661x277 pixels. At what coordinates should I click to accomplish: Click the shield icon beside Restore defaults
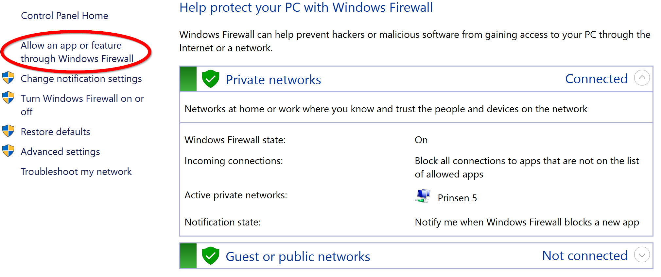pyautogui.click(x=8, y=131)
